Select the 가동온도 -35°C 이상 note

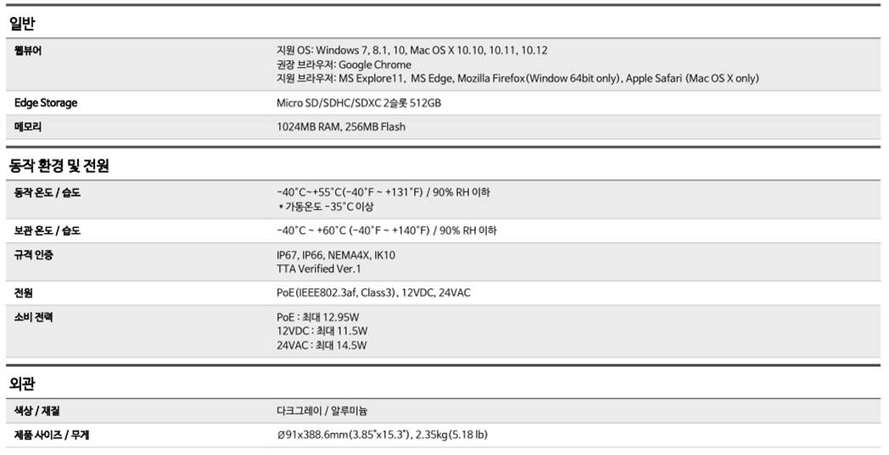[326, 207]
